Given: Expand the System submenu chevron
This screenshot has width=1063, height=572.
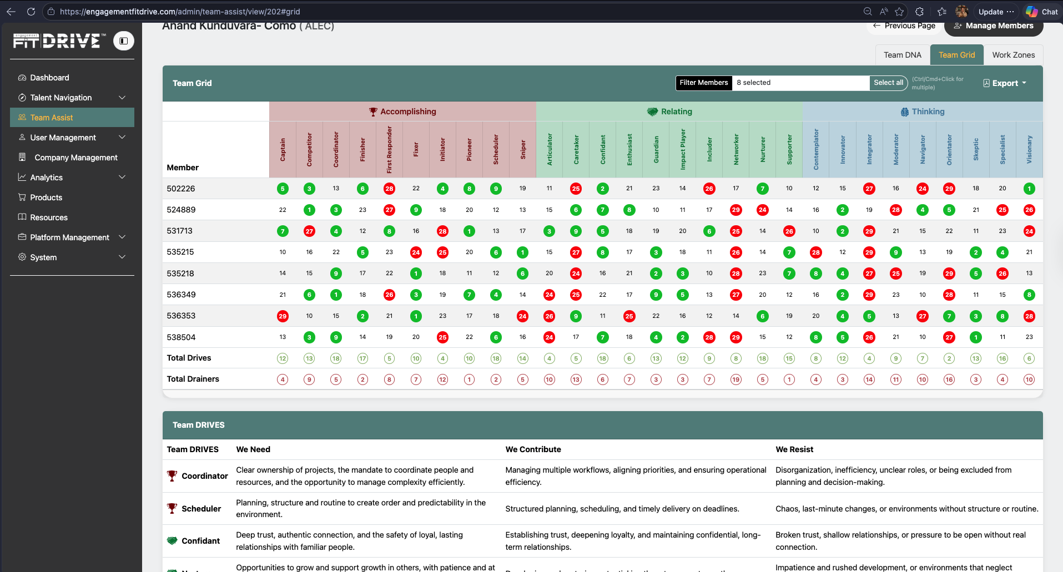Looking at the screenshot, I should (x=122, y=257).
